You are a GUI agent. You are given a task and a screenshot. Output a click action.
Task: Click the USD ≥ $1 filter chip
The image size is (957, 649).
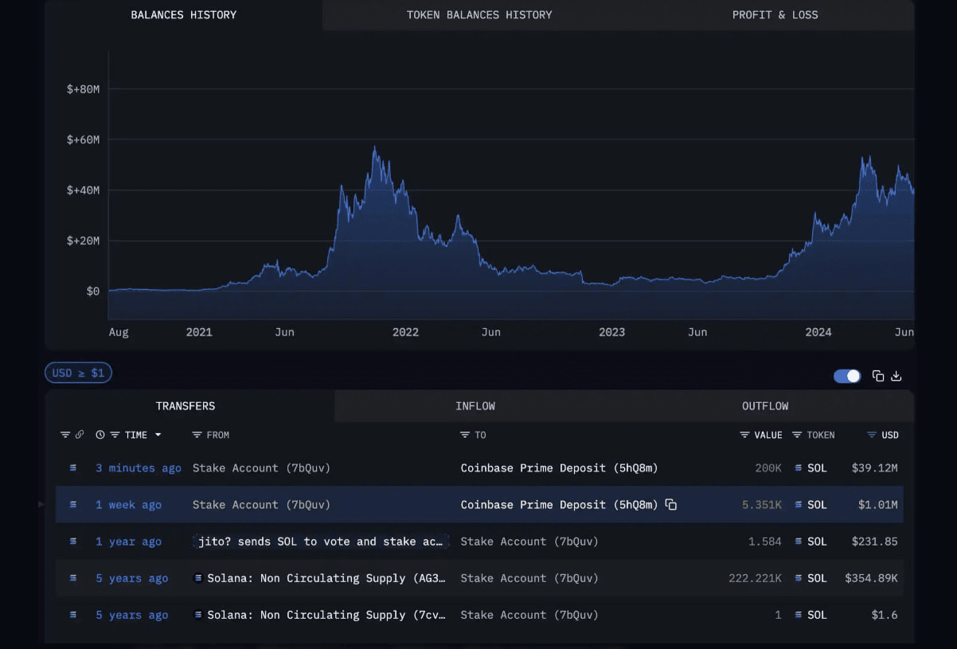tap(78, 373)
